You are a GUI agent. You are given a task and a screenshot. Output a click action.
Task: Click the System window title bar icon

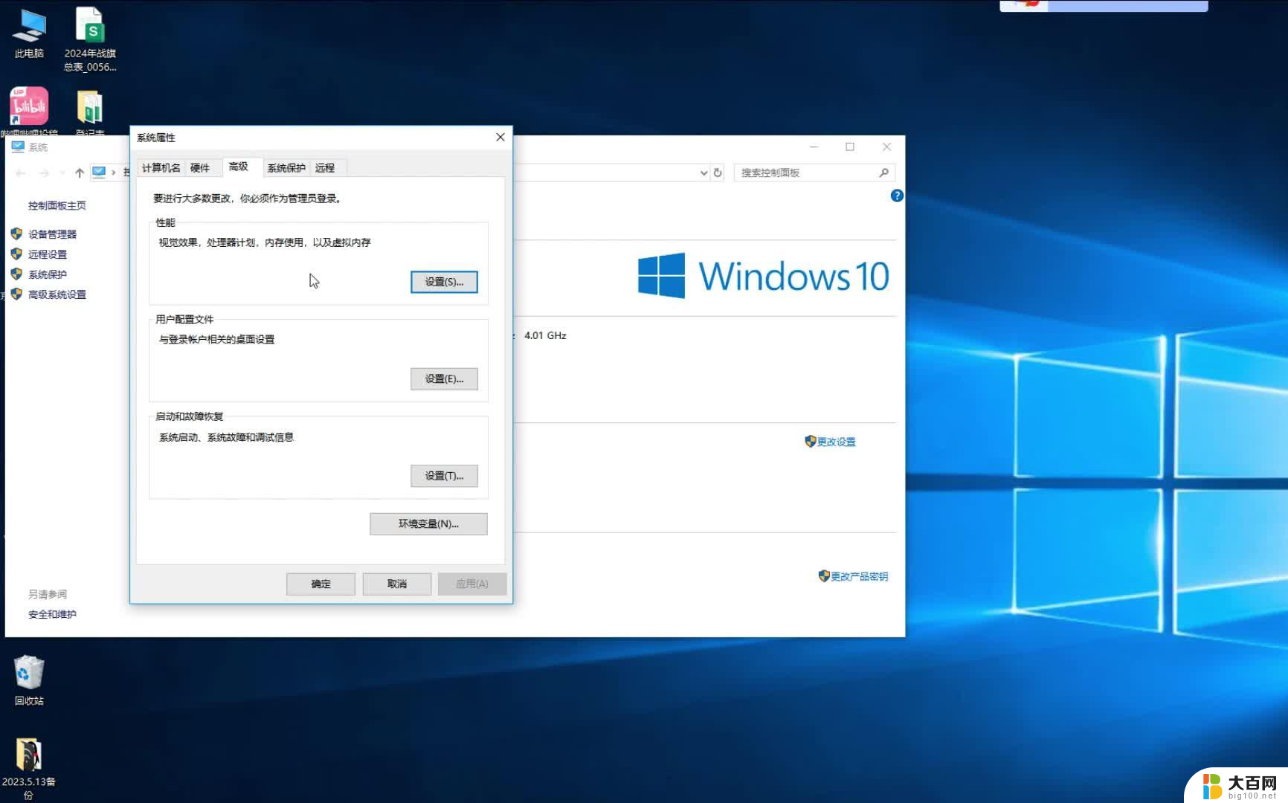pos(18,146)
